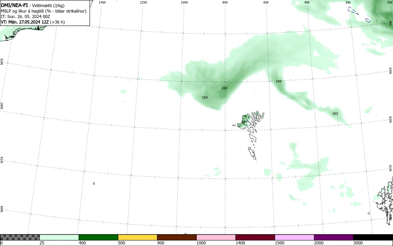This screenshot has width=393, height=246.
Task: Click the 8W longitude label
Action: point(225,2)
